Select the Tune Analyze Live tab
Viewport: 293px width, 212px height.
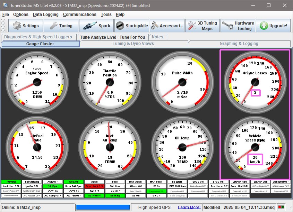click(112, 37)
